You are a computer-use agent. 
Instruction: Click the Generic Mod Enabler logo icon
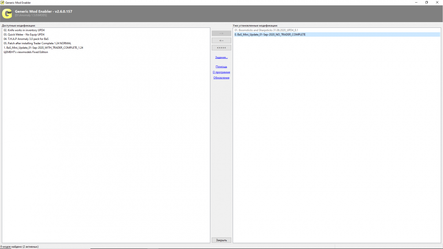point(7,13)
